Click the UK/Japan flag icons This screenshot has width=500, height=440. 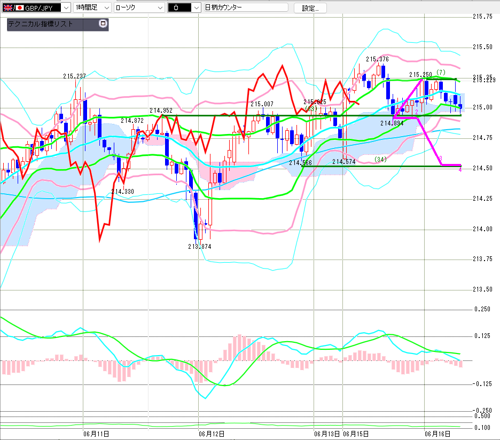(x=13, y=7)
